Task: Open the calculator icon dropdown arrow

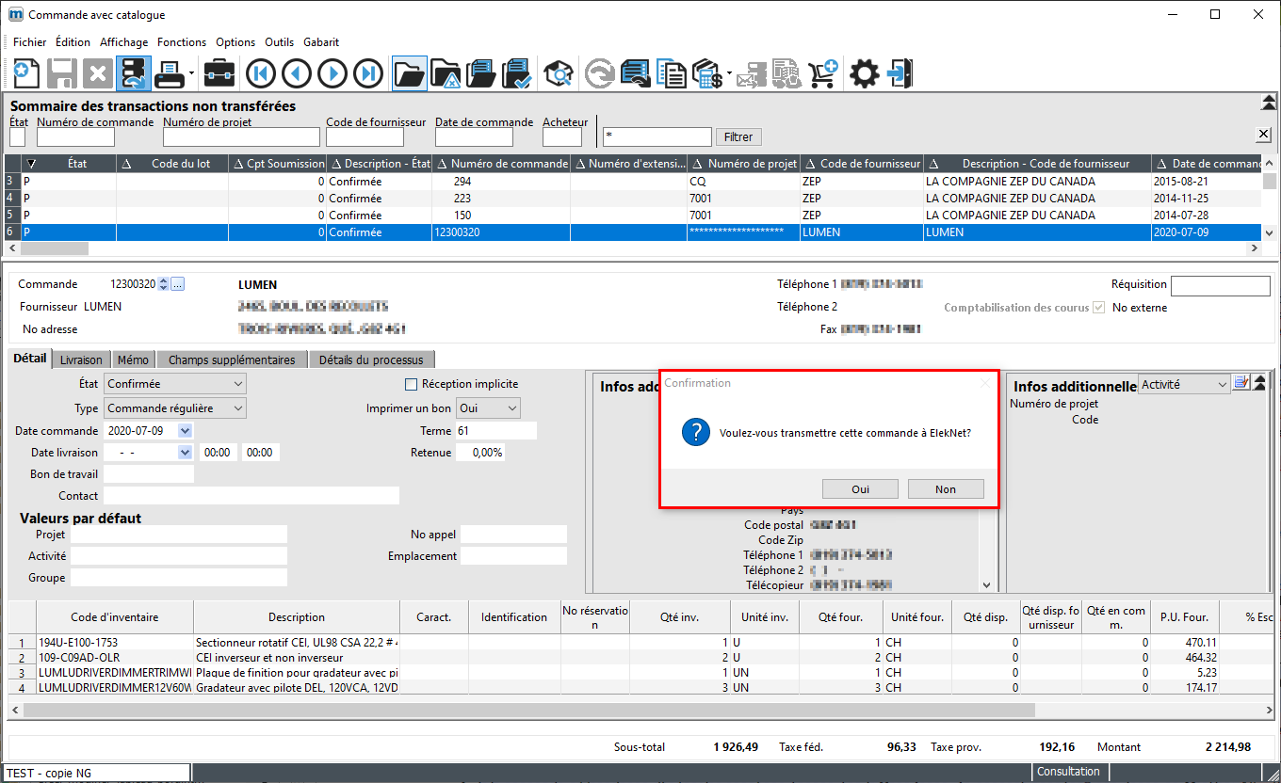Action: (729, 72)
